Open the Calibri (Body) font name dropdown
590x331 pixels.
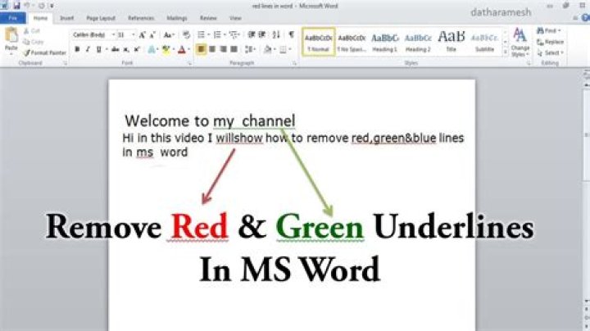click(92, 35)
